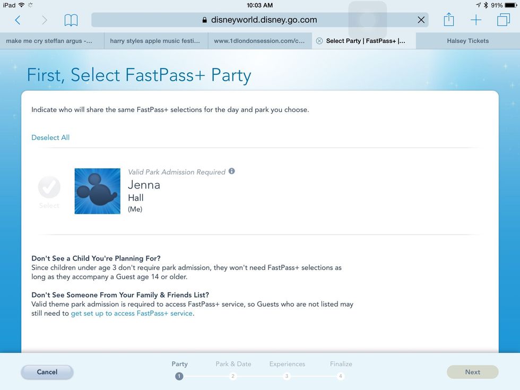The image size is (520, 390).
Task: Select step 3 Experiences progress marker
Action: pos(287,376)
